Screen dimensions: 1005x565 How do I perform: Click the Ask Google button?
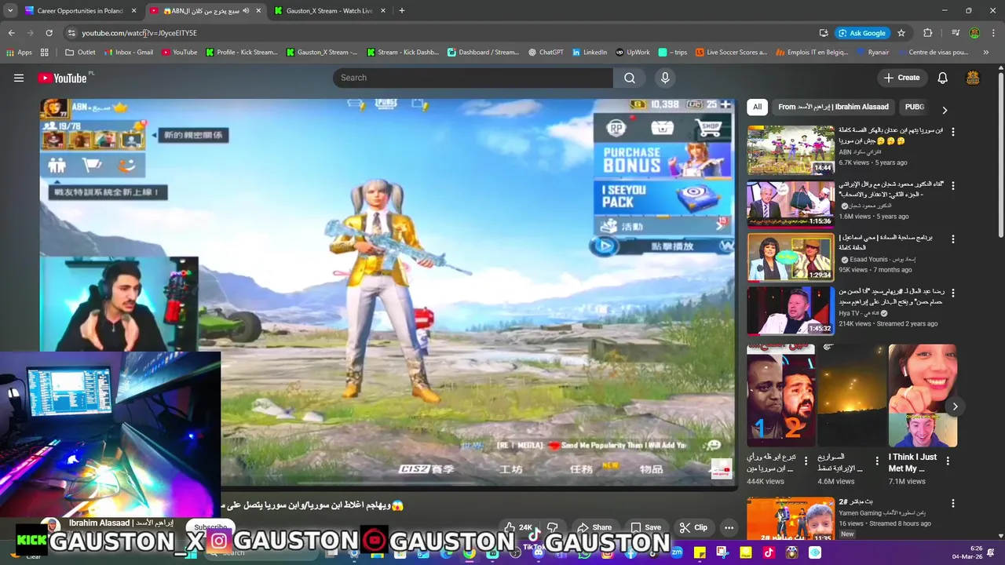pos(862,33)
